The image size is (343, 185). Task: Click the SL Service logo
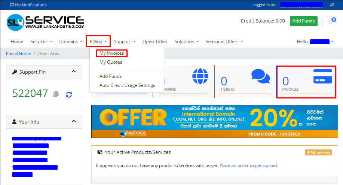coord(45,22)
